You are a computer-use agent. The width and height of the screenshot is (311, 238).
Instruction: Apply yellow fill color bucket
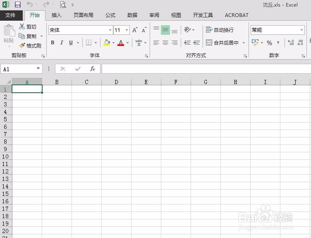107,43
